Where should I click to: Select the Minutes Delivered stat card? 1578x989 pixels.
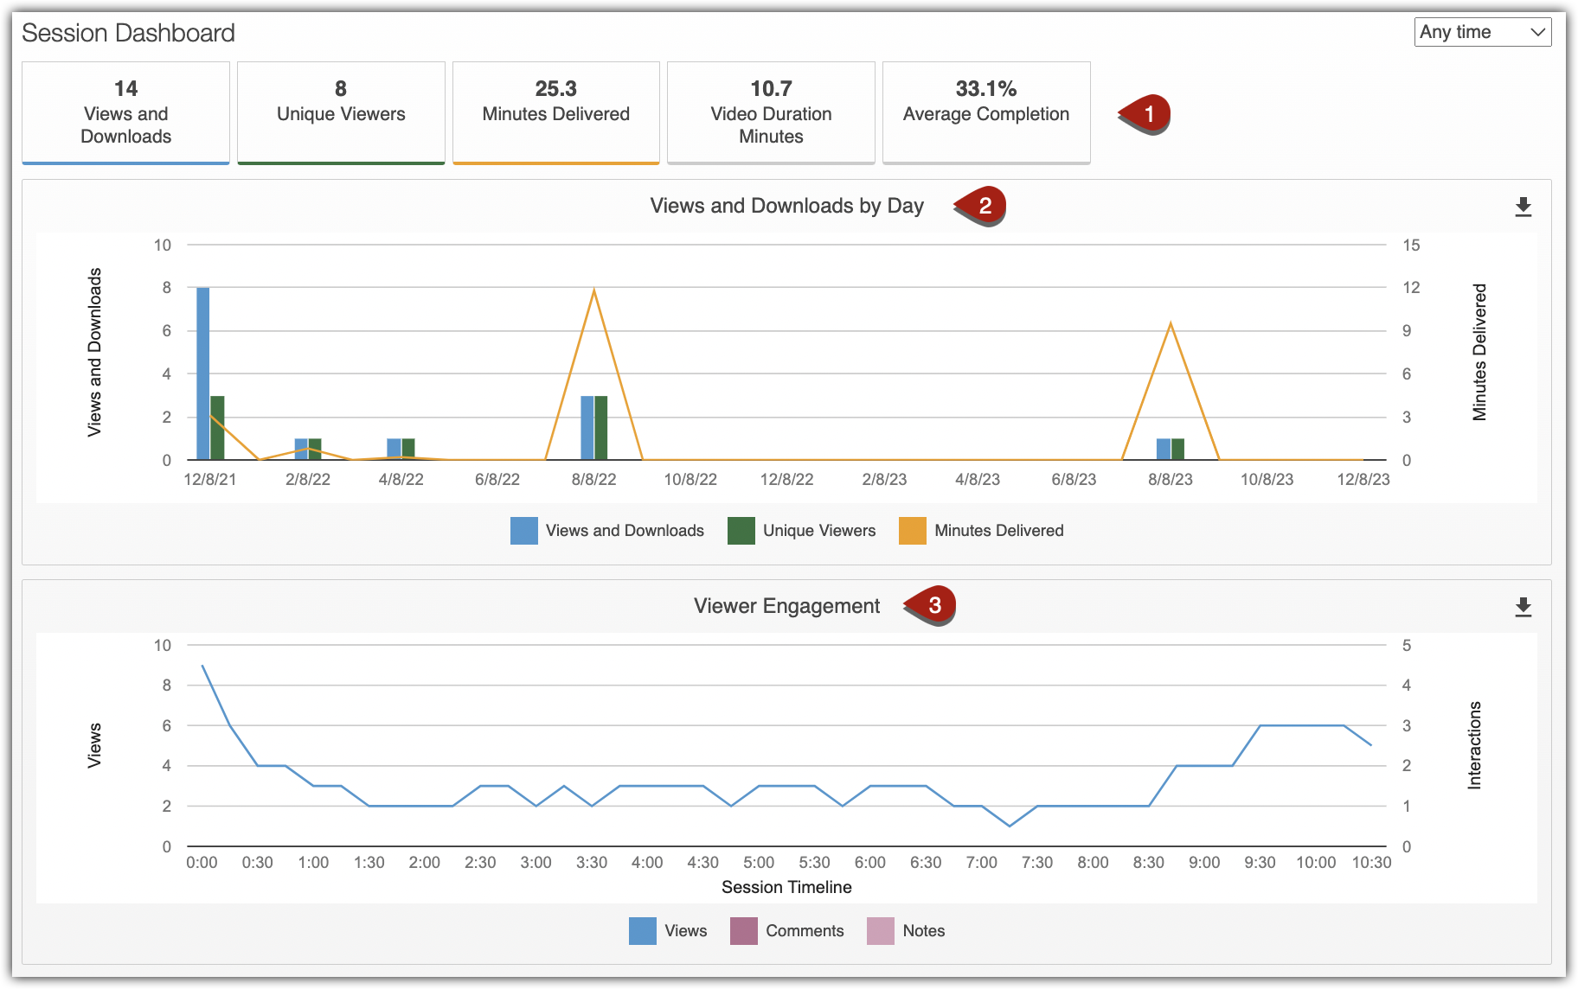pyautogui.click(x=556, y=112)
